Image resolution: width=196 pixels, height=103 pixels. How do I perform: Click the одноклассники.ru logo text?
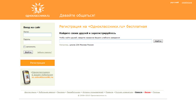point(37,16)
